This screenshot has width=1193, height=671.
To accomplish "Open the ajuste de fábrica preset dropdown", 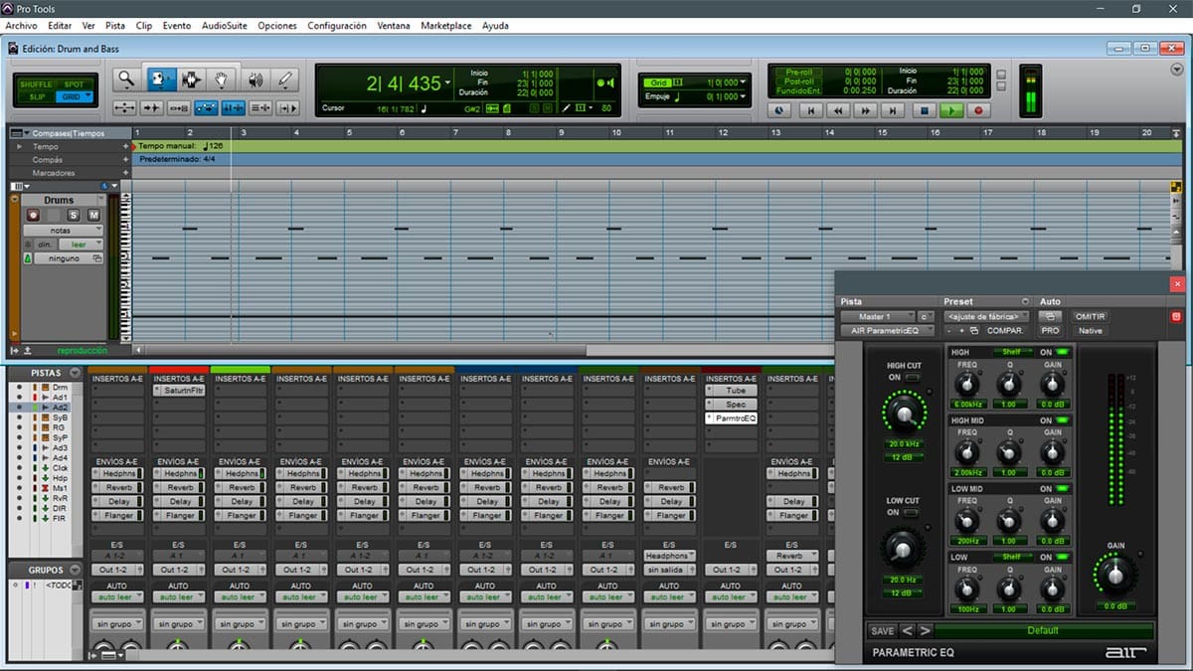I will [x=987, y=316].
